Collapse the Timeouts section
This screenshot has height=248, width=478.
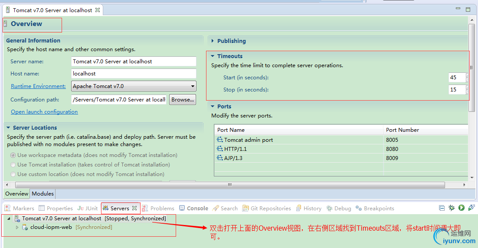[x=213, y=56]
